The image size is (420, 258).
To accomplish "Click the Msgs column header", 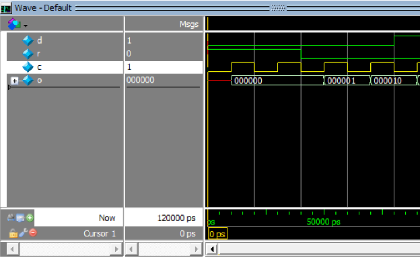I will 189,24.
